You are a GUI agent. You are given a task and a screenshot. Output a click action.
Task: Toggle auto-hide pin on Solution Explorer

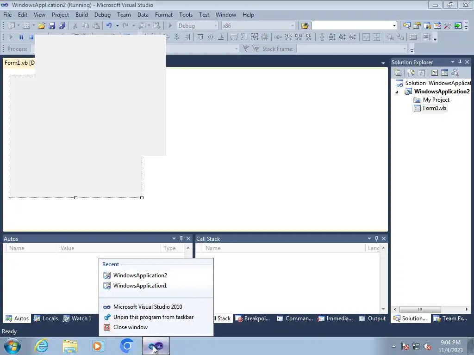pos(460,62)
